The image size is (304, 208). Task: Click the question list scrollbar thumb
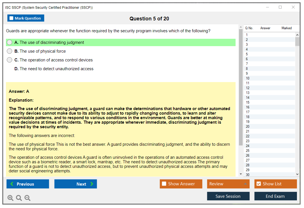[297, 41]
